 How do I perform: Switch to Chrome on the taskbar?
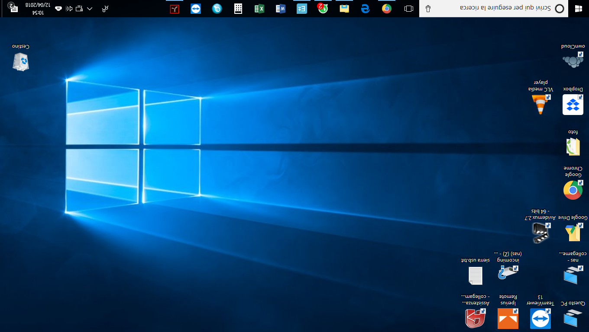pyautogui.click(x=387, y=9)
